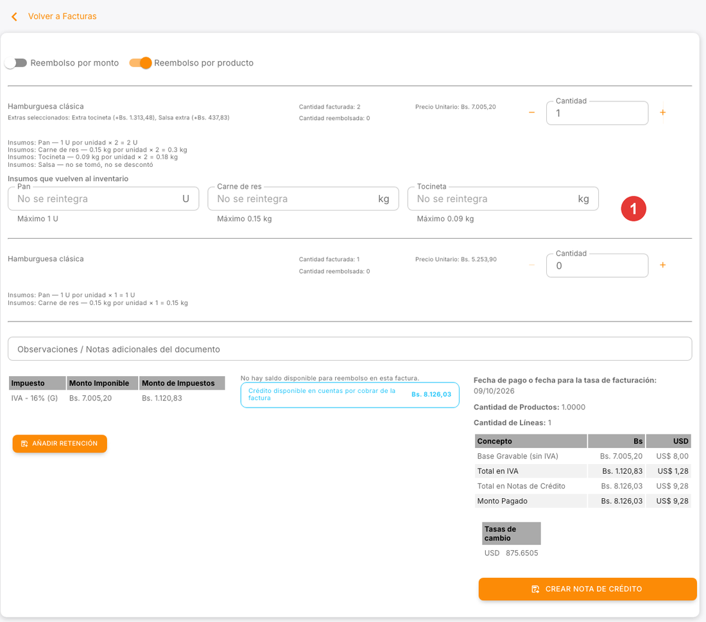Image resolution: width=706 pixels, height=622 pixels.
Task: Click the Tasas de cambio header
Action: (512, 533)
